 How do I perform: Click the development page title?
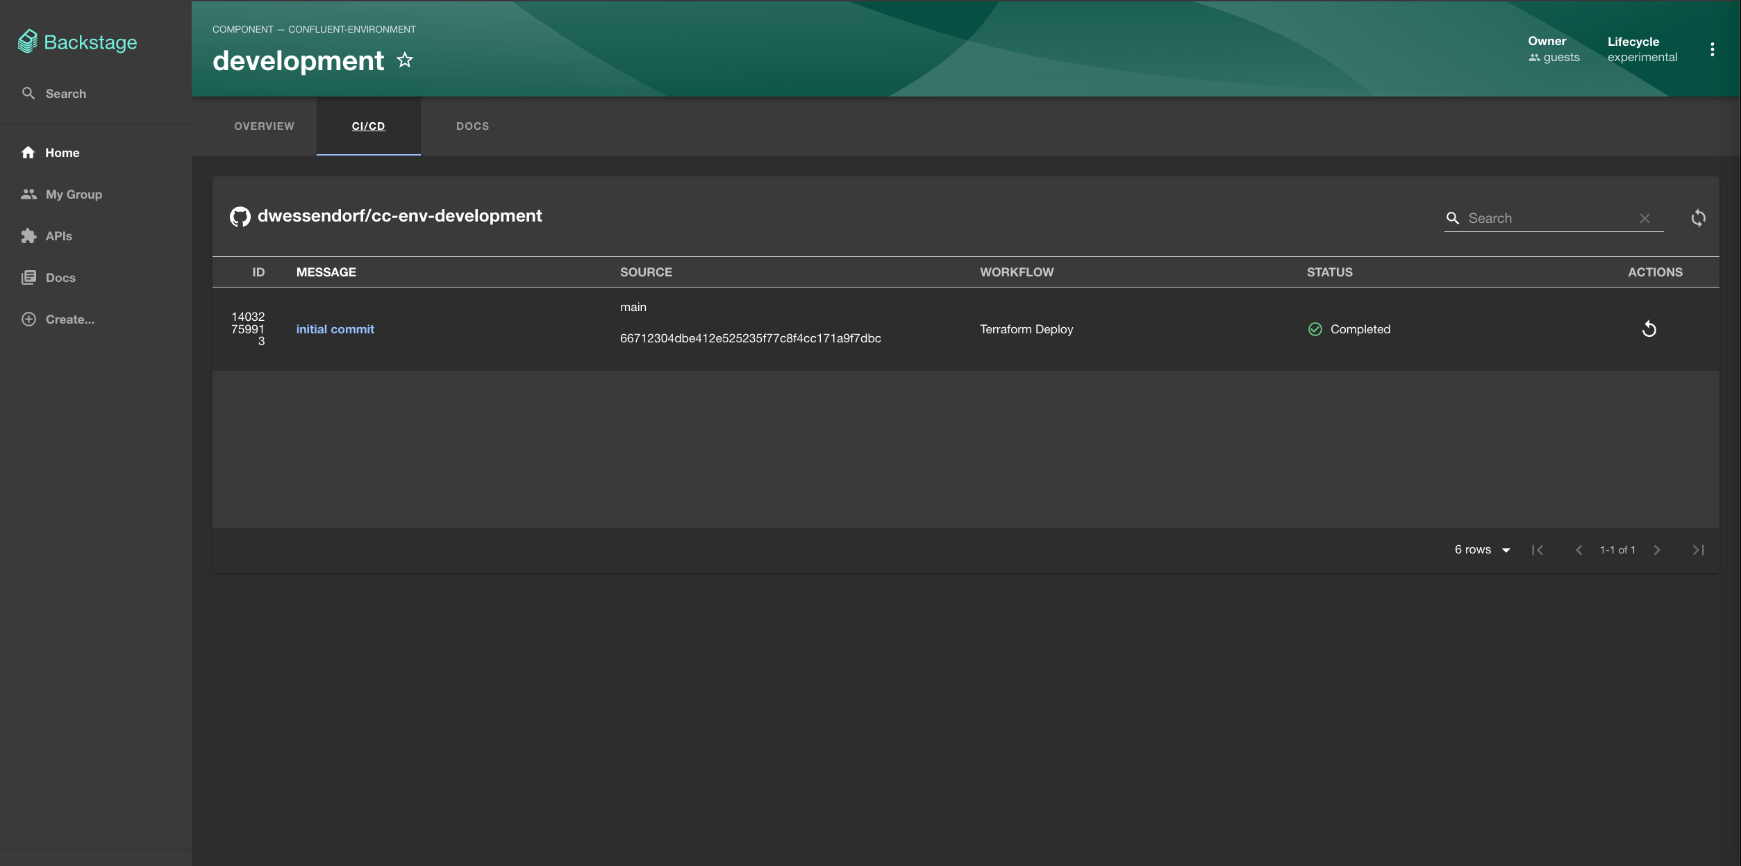pos(298,61)
